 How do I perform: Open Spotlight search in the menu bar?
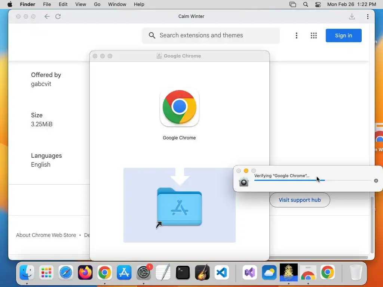click(305, 4)
